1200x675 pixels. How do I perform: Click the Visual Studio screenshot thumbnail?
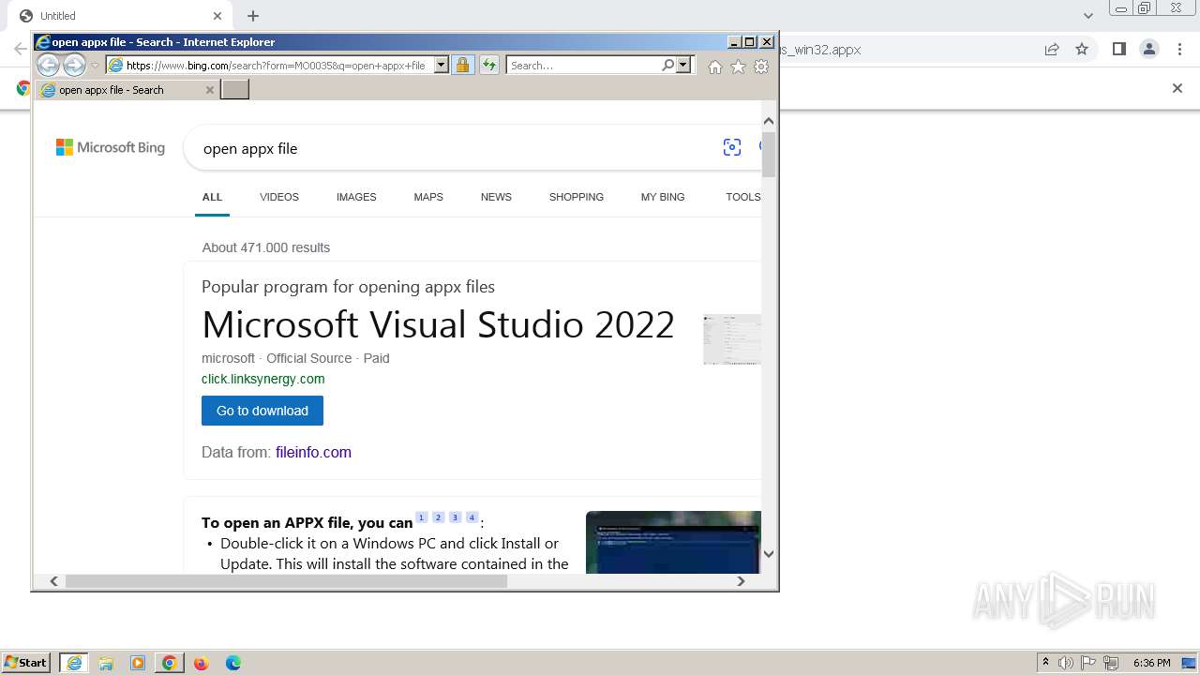pos(732,339)
